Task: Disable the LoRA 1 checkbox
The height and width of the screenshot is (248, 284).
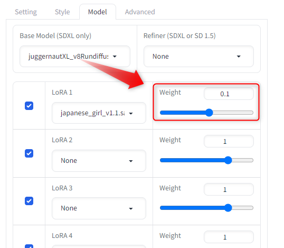Action: [x=29, y=106]
